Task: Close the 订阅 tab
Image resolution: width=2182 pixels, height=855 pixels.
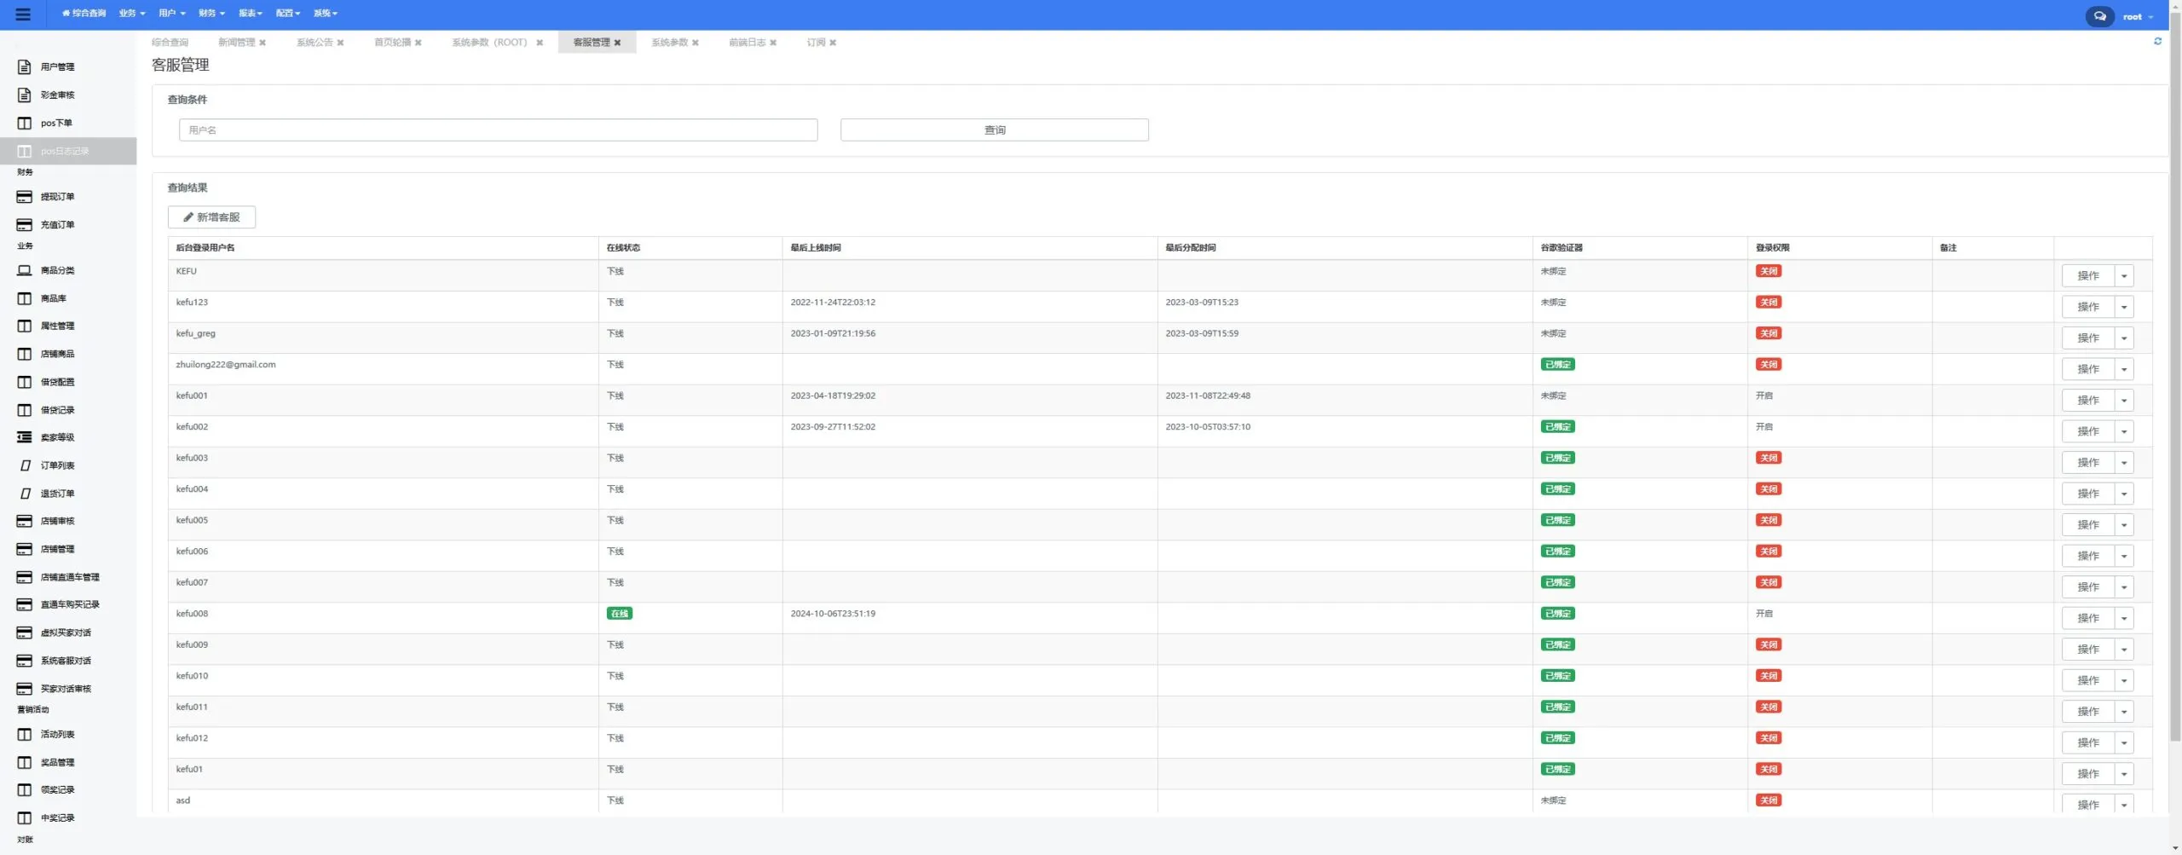Action: coord(833,43)
